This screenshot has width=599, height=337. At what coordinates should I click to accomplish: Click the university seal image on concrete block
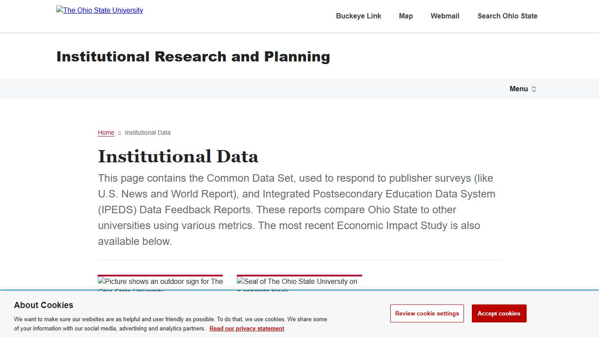tap(299, 281)
